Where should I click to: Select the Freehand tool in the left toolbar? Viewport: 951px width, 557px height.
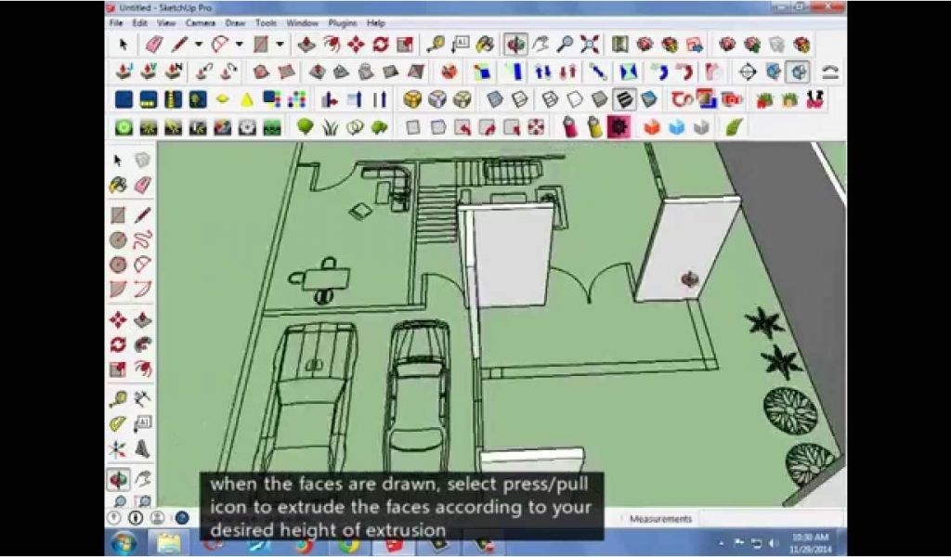(142, 240)
